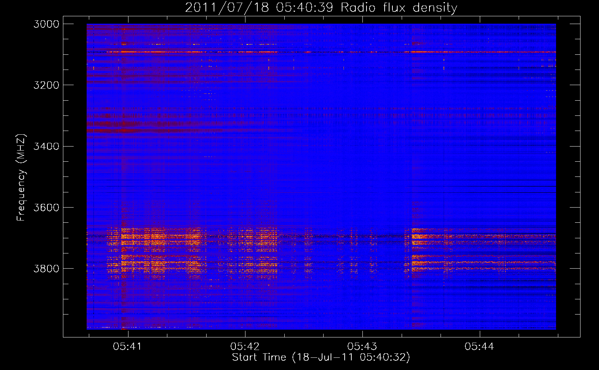
Task: Click the "Start Time (18-Jul-11 05:40:32)" axis title
Action: (x=321, y=357)
